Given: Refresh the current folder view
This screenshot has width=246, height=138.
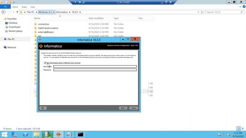Looking at the screenshot, I should pos(202,12).
